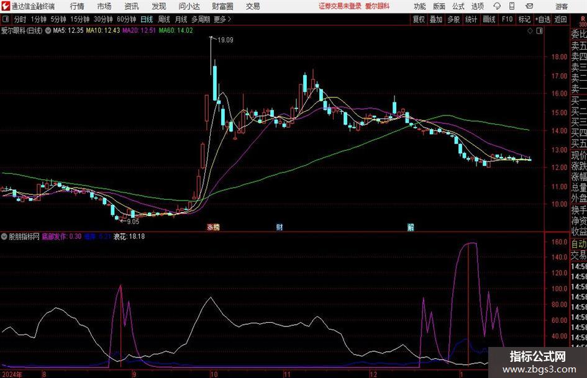Open the 发现 menu
The height and width of the screenshot is (378, 587).
click(159, 6)
